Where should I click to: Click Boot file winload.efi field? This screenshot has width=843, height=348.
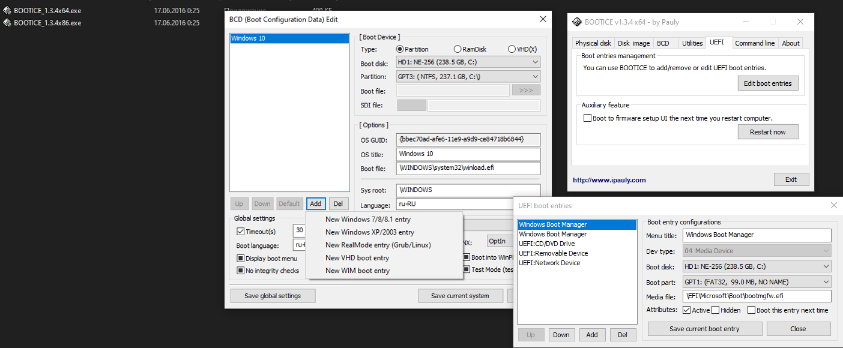click(468, 169)
